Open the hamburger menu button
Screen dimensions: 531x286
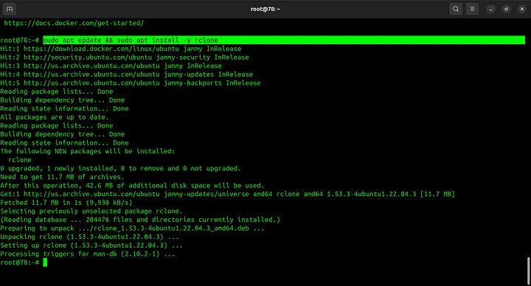click(472, 9)
